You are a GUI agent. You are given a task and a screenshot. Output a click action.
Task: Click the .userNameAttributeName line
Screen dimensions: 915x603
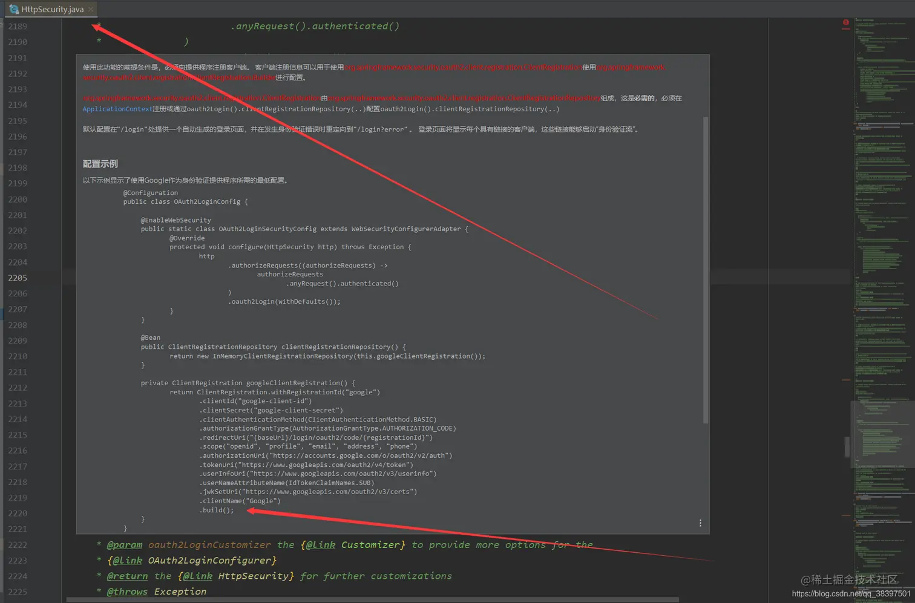[x=287, y=483]
